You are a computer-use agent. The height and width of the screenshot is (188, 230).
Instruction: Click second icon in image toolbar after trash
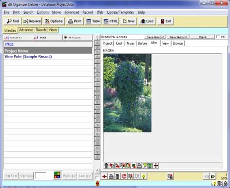coord(112,166)
